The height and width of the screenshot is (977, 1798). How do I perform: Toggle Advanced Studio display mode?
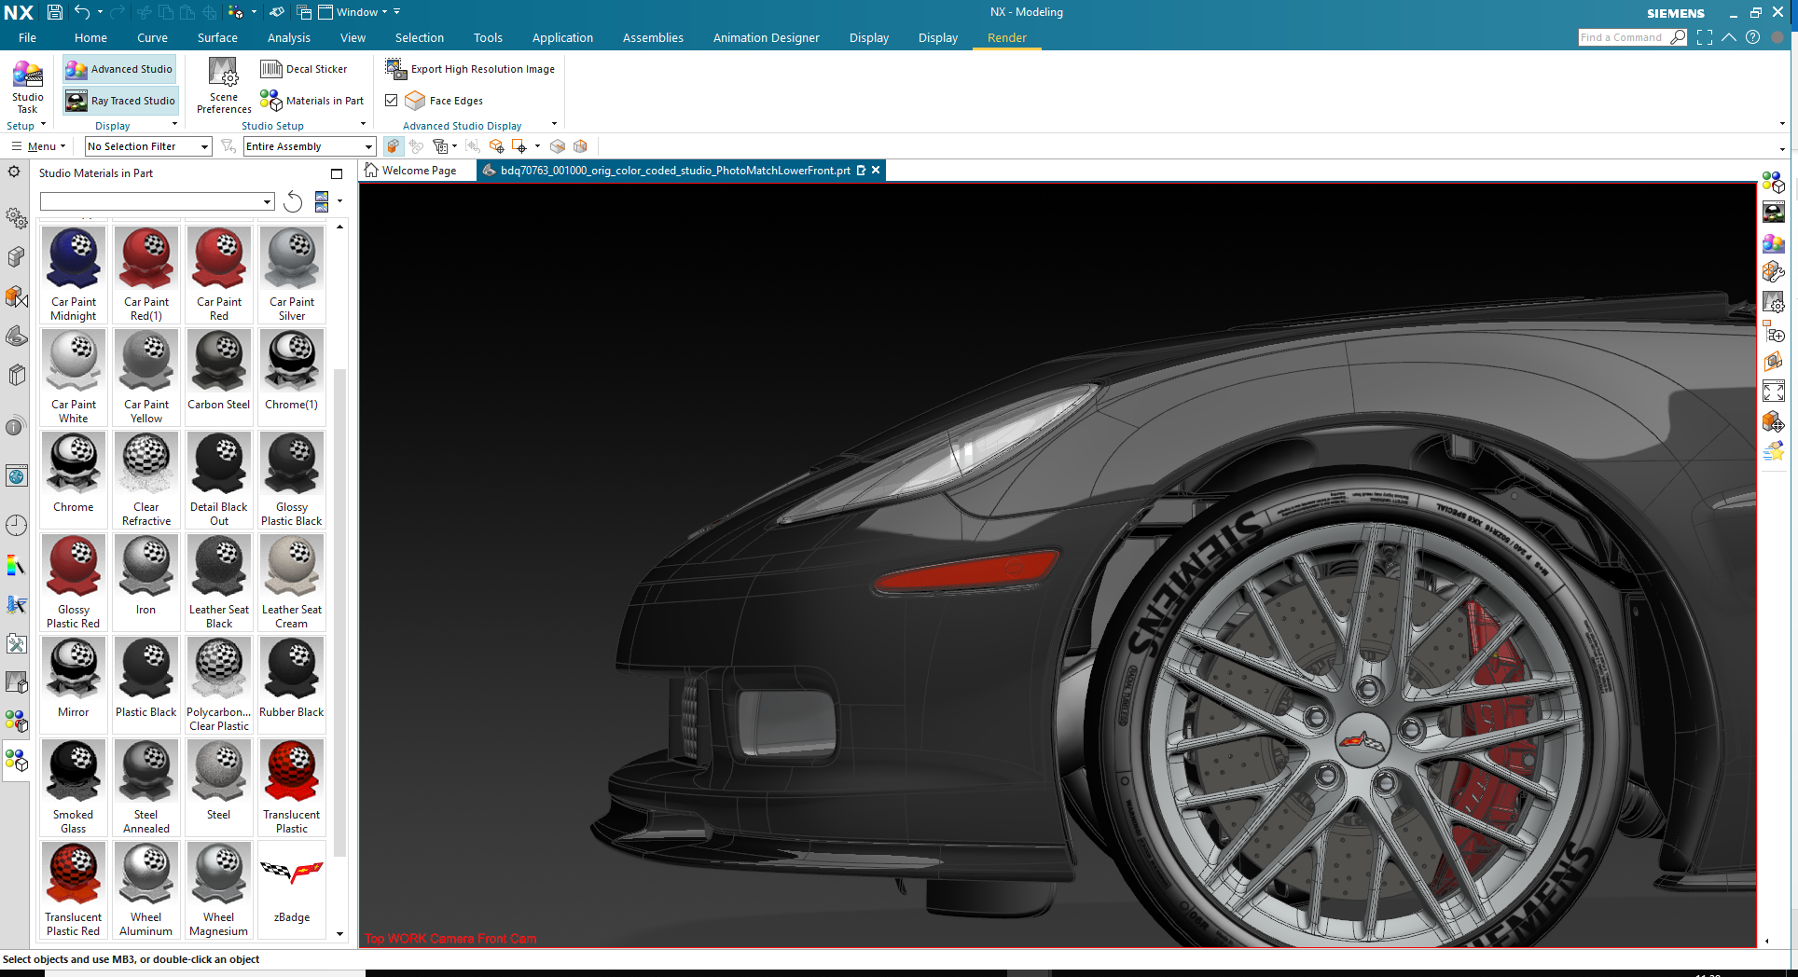(x=119, y=69)
